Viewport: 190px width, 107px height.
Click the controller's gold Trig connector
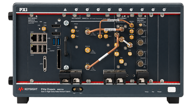pos(44,29)
